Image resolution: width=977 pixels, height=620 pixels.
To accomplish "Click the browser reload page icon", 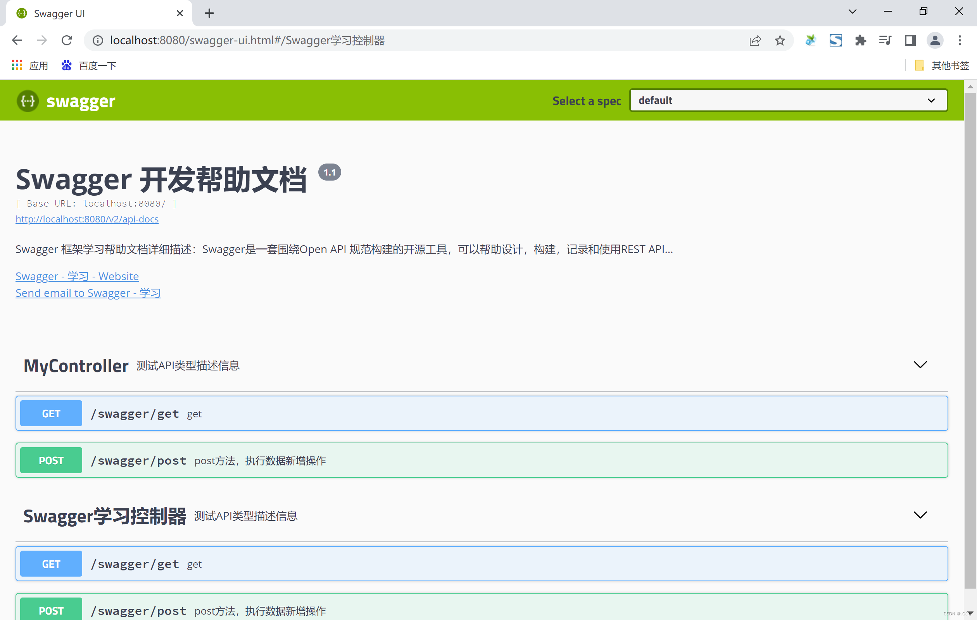I will [67, 40].
